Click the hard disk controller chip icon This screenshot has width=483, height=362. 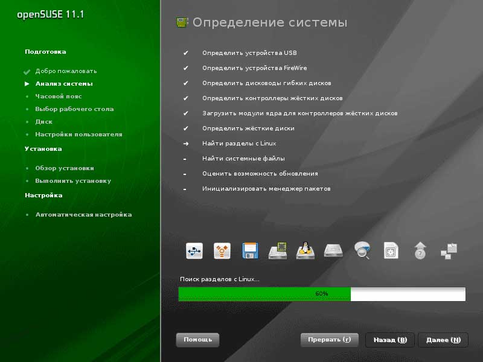click(278, 250)
